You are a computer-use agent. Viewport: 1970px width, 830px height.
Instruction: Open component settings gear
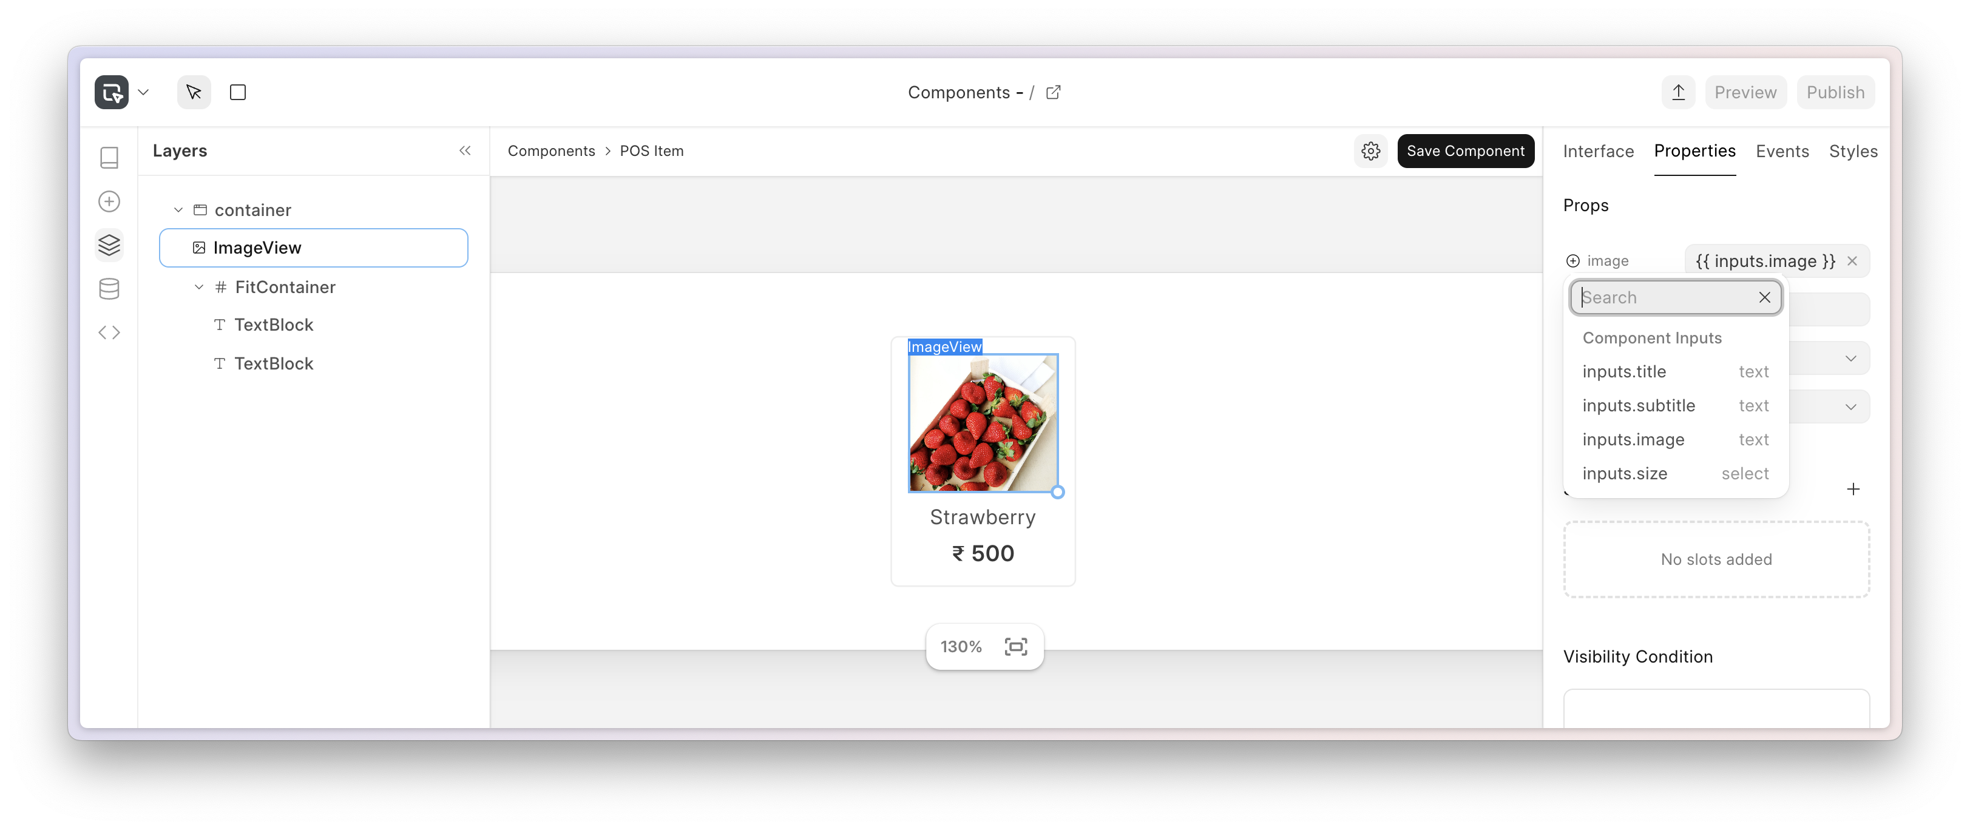coord(1370,151)
